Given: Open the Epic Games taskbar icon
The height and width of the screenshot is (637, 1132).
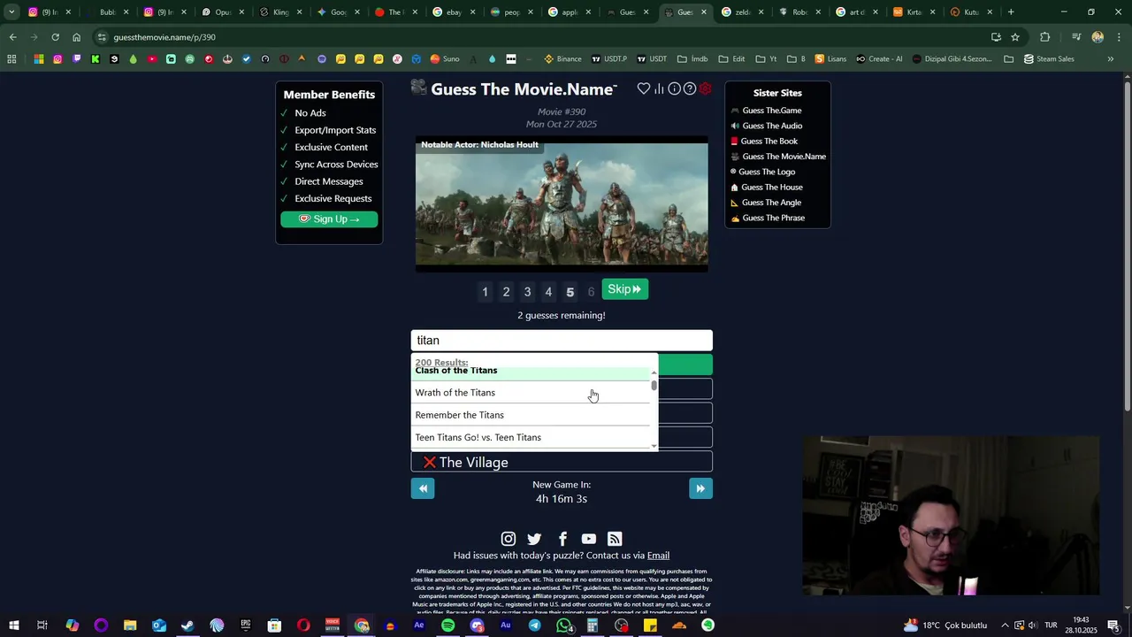Looking at the screenshot, I should pyautogui.click(x=246, y=625).
